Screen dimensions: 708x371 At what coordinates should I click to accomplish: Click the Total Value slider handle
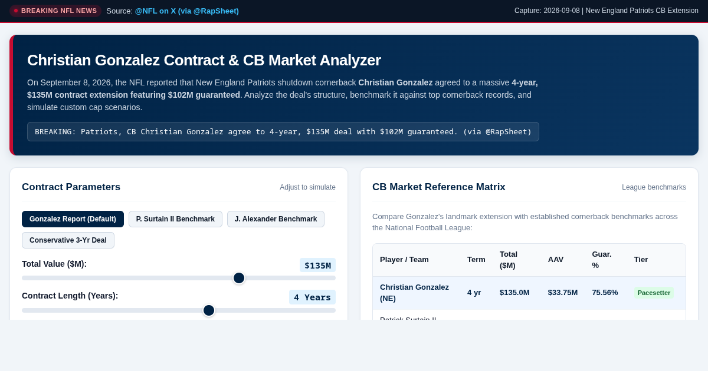pos(239,278)
